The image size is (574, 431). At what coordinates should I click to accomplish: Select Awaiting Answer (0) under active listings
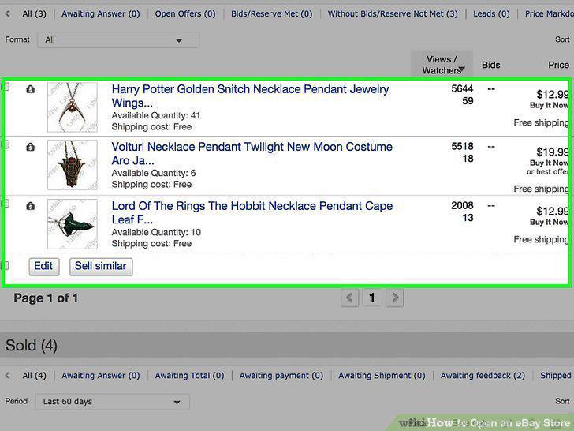pyautogui.click(x=101, y=14)
